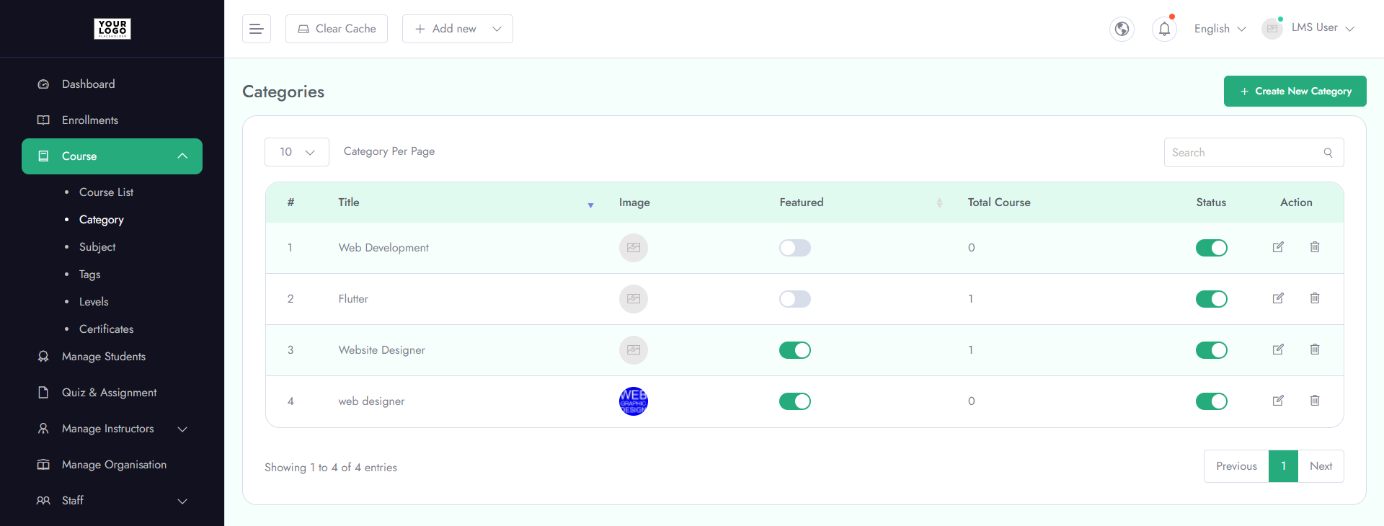Click the Clear Cache button
The width and height of the screenshot is (1384, 526).
(x=337, y=29)
